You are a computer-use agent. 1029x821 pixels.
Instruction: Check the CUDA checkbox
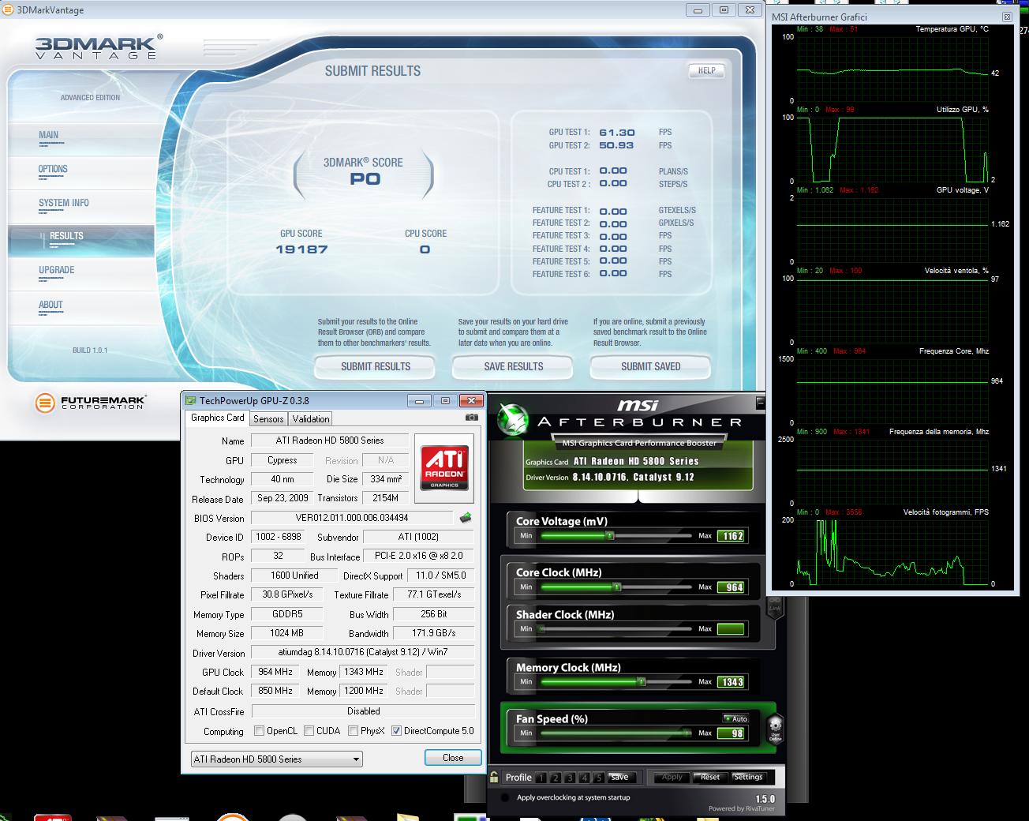(309, 731)
